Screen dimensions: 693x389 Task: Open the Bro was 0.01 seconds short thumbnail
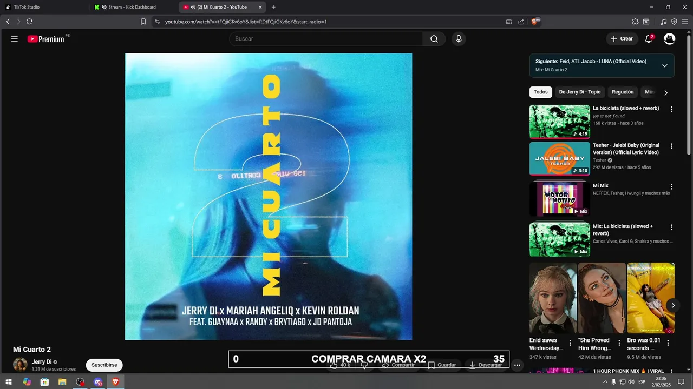point(651,298)
